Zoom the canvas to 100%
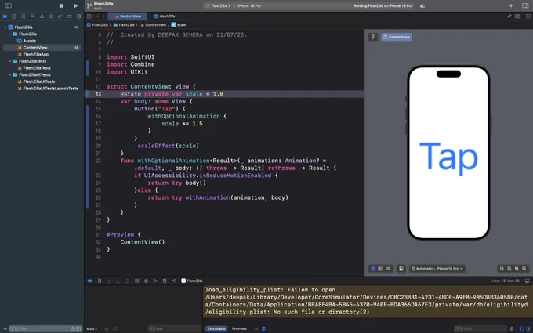Viewport: 533px width, 333px height. click(509, 269)
